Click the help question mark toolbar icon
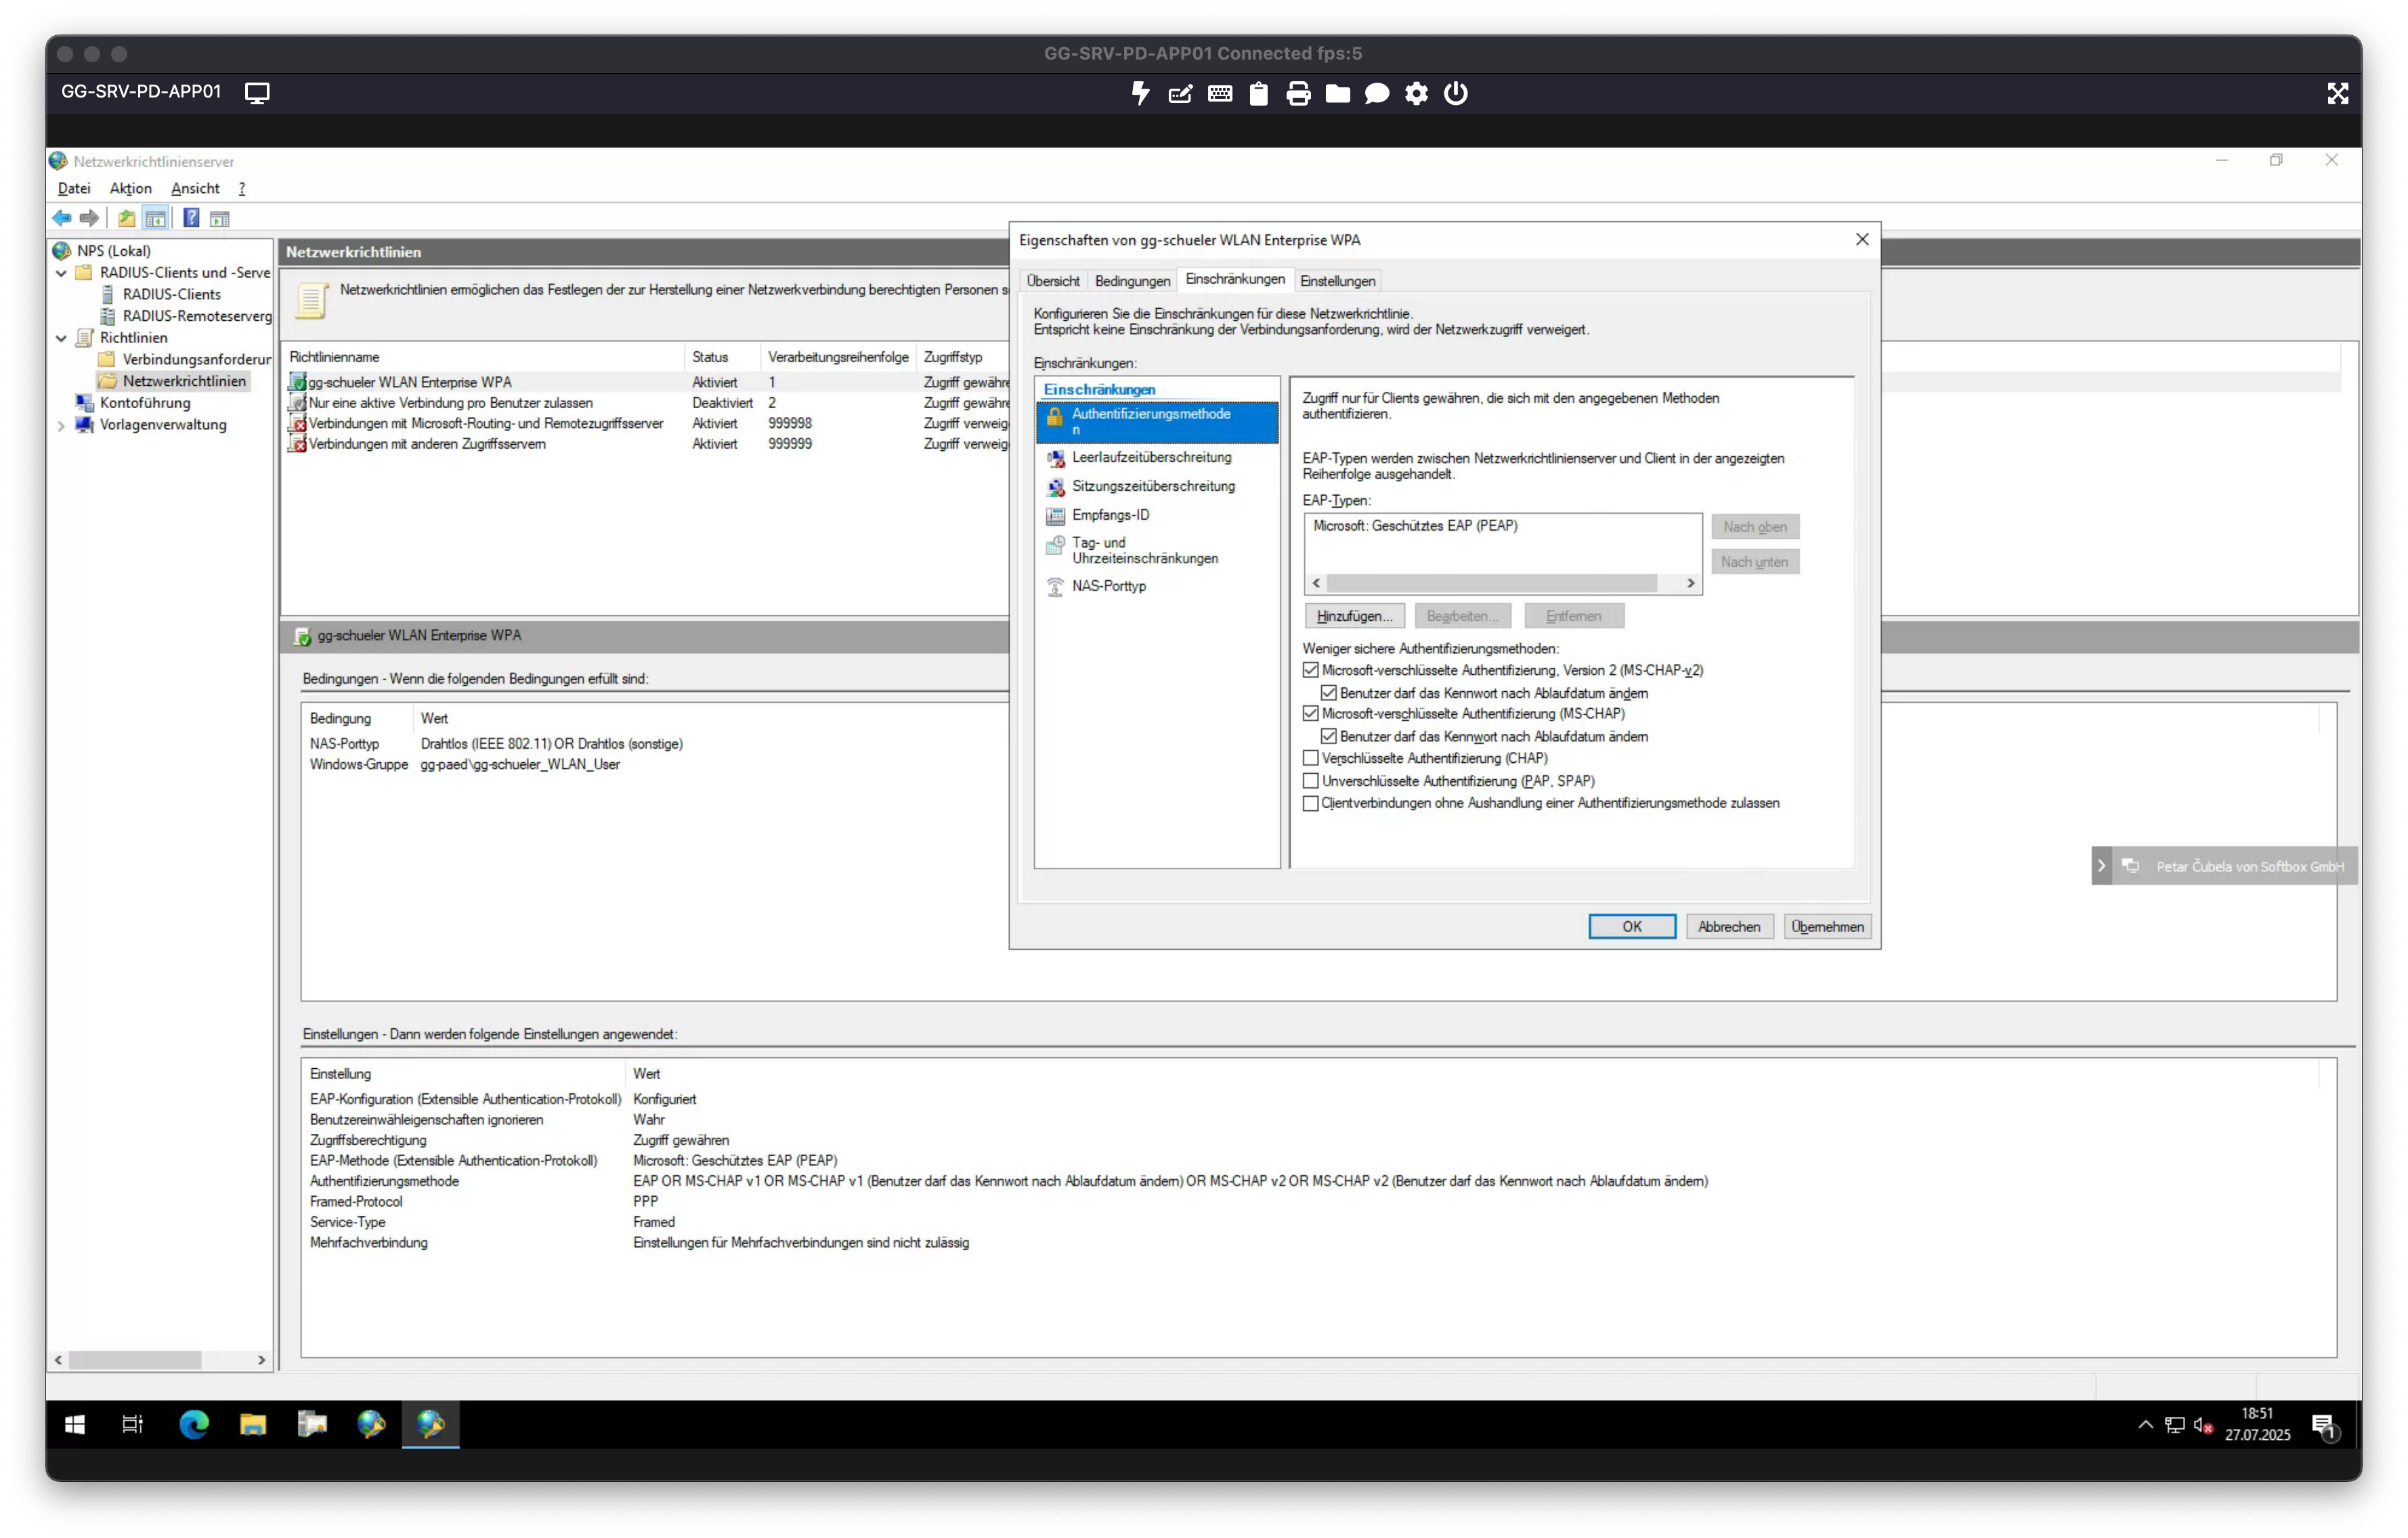 pyautogui.click(x=191, y=218)
